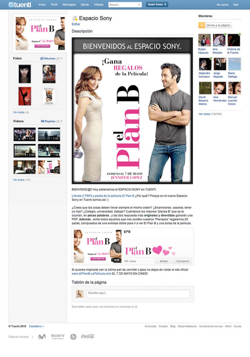
Task: Click 'Ver todos (130700)' members link
Action: pyautogui.click(x=210, y=114)
